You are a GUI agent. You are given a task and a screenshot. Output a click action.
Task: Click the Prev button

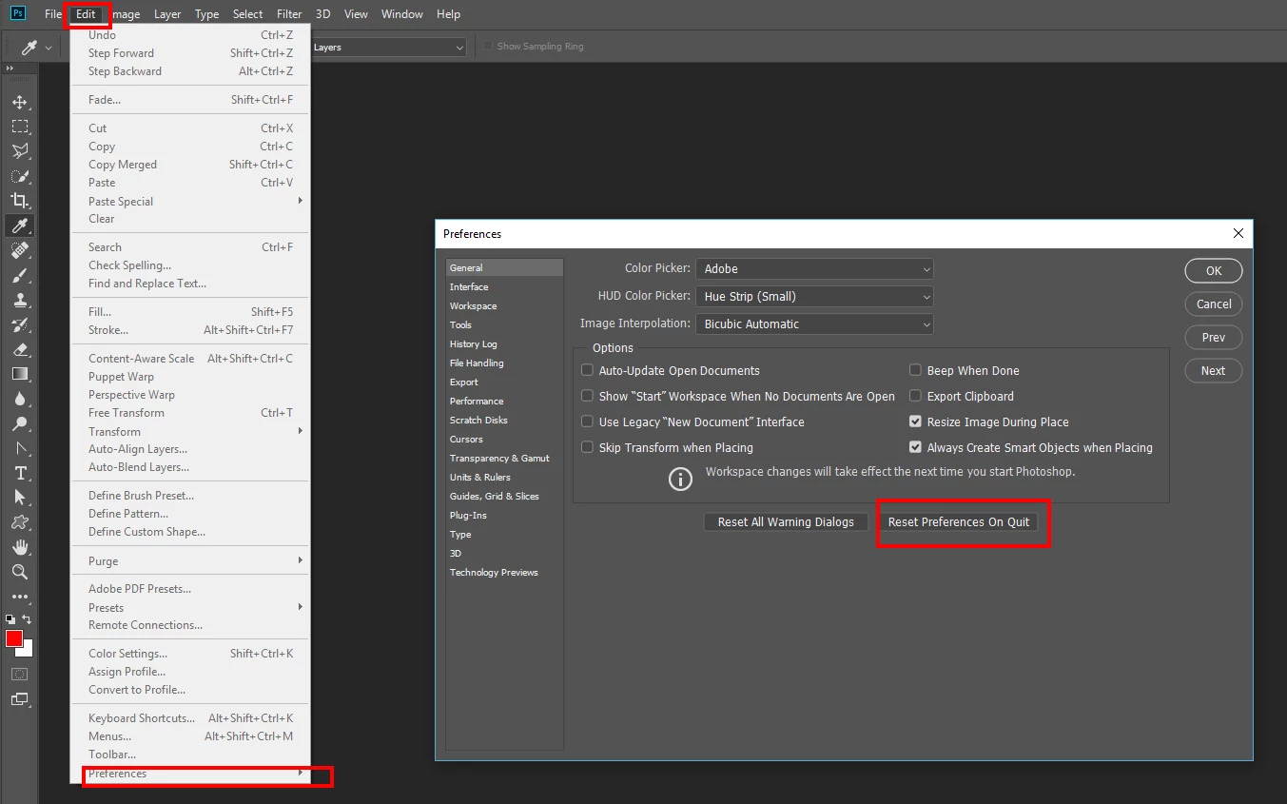click(1214, 338)
